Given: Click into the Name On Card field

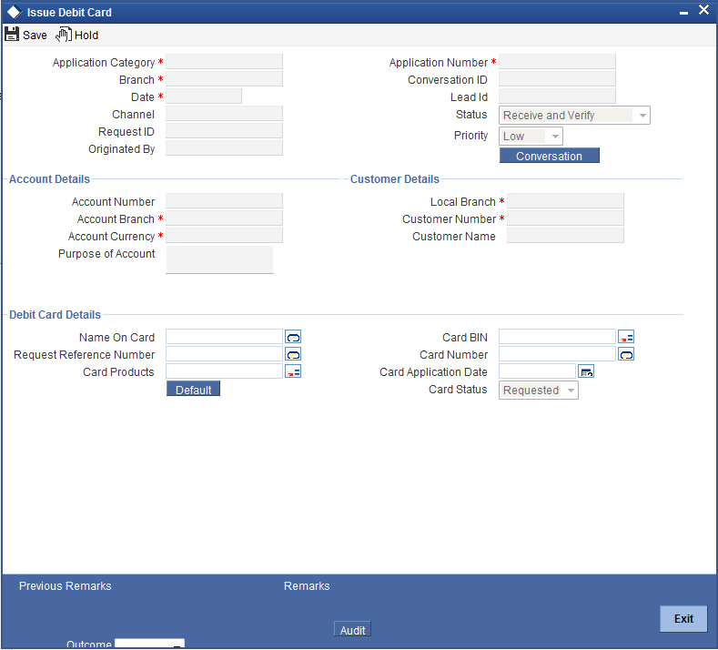Looking at the screenshot, I should tap(225, 337).
